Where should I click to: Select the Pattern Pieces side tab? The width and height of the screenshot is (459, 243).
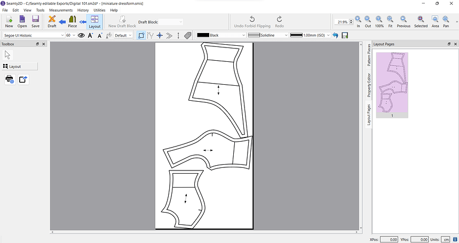tap(368, 55)
